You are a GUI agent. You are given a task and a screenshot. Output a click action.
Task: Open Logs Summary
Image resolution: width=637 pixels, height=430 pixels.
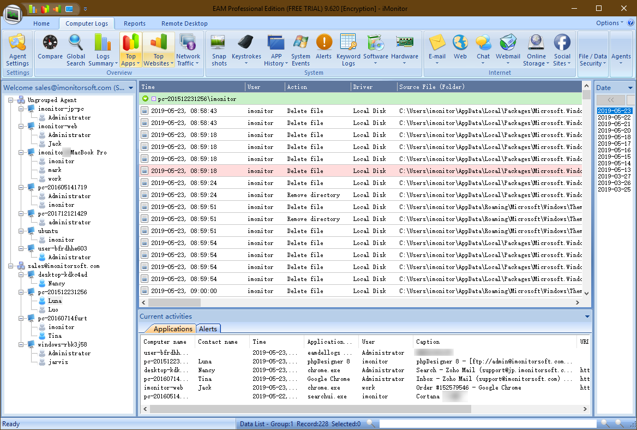[103, 50]
